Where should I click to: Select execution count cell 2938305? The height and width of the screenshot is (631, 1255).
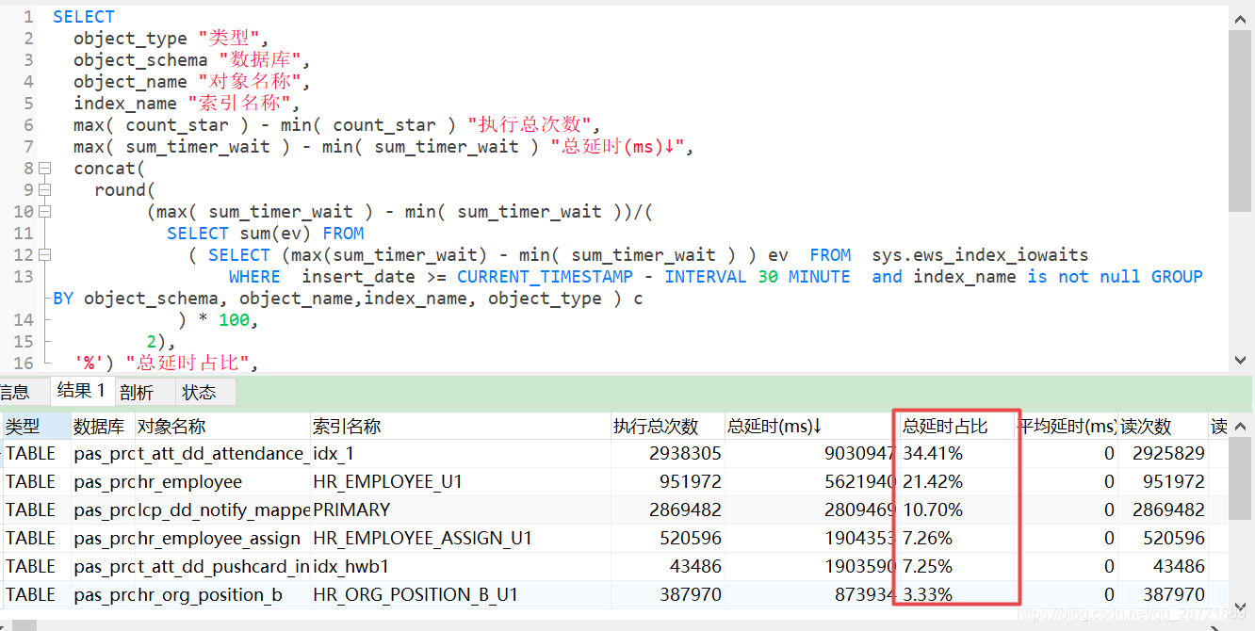pos(668,454)
